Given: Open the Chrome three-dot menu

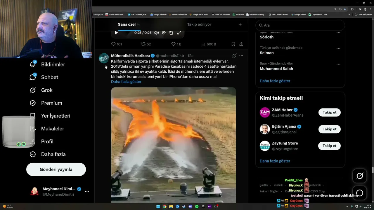Looking at the screenshot, I should point(370,9).
